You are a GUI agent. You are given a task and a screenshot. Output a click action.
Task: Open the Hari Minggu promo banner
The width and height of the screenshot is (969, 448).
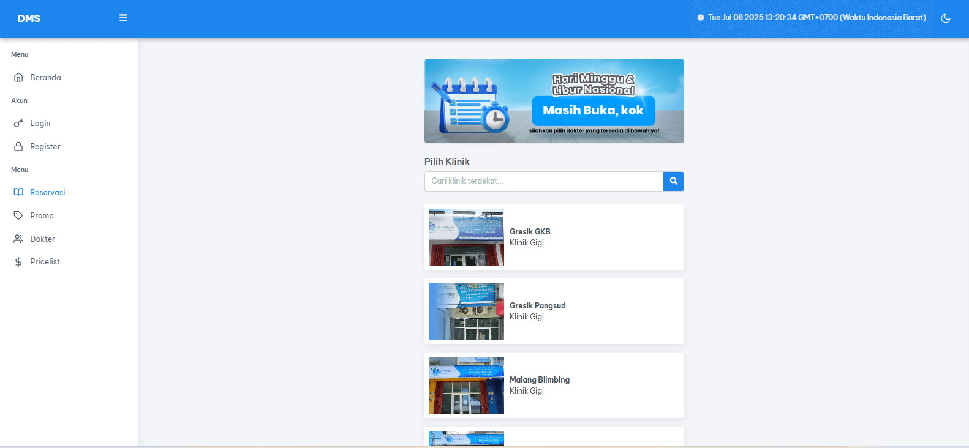[554, 101]
